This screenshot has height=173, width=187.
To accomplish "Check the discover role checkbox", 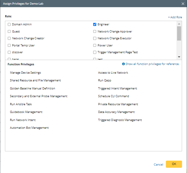I will coord(9,52).
